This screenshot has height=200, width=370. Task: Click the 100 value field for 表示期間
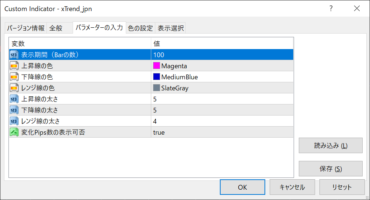pyautogui.click(x=159, y=55)
